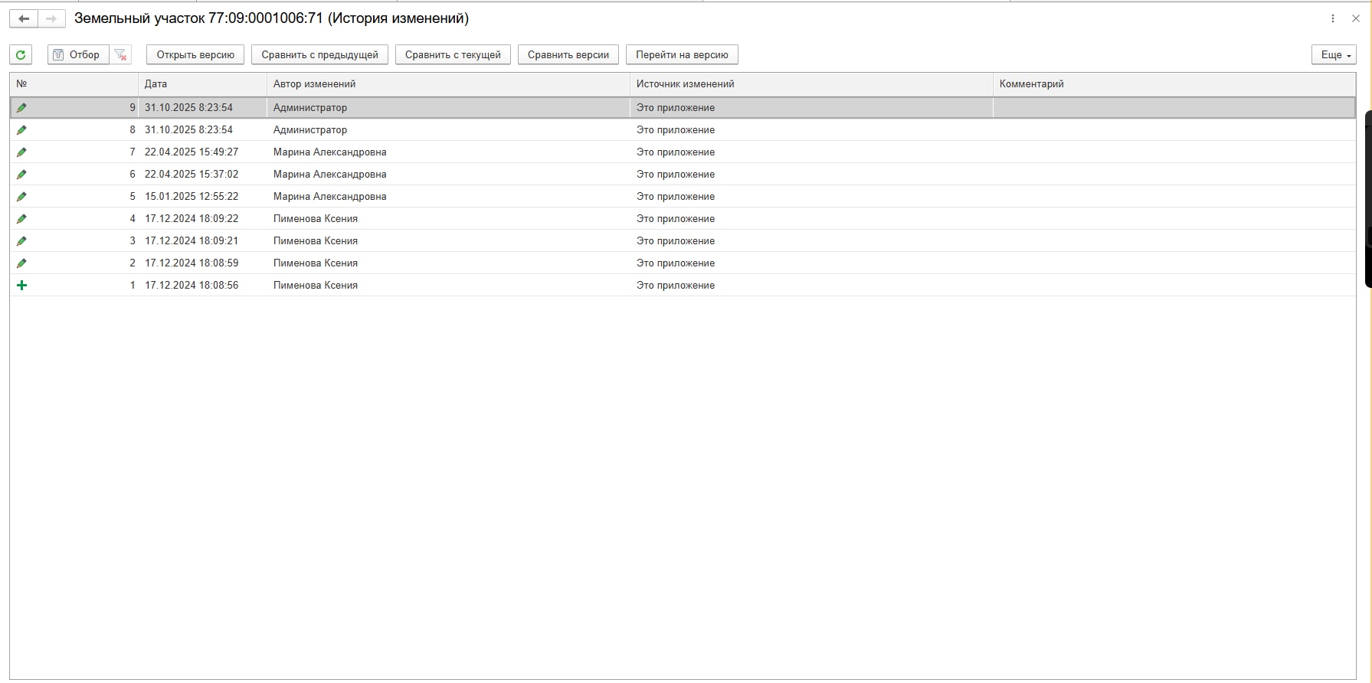Click the Комментарий column header
This screenshot has width=1372, height=683.
click(1174, 84)
